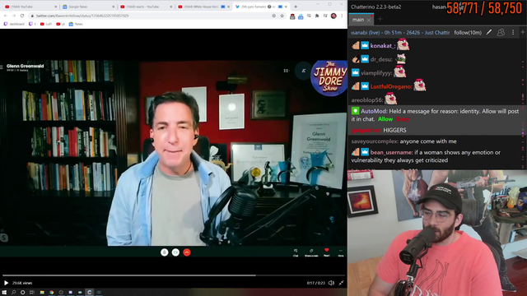527x296 pixels.
Task: Click the red hang-up call button
Action: [187, 252]
